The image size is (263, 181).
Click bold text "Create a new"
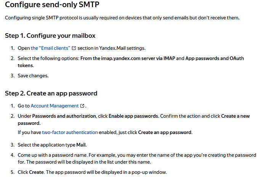(x=235, y=116)
